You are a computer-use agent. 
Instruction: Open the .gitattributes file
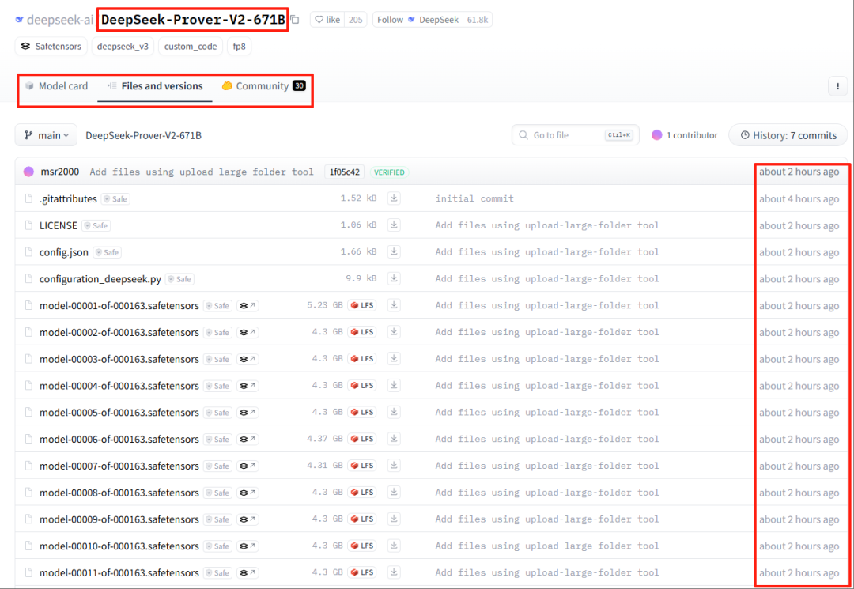click(x=68, y=198)
